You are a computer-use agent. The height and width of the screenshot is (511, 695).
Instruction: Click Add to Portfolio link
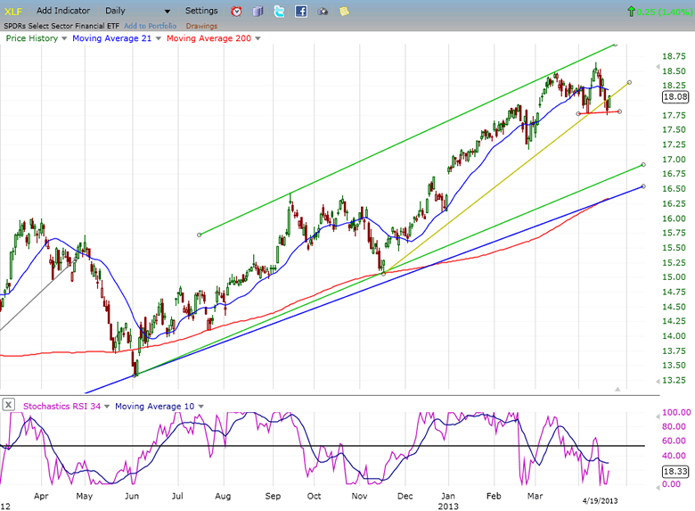[x=151, y=26]
